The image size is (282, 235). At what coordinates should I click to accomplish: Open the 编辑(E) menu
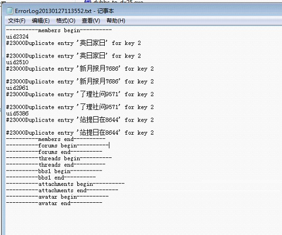click(x=41, y=21)
